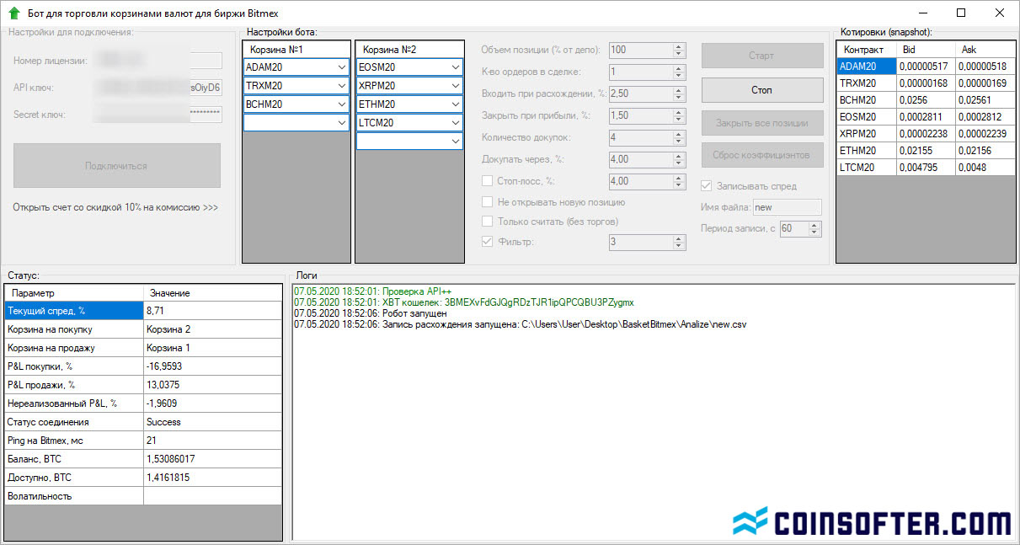This screenshot has width=1020, height=545.
Task: Select XRPM20 contract cell in quotes
Action: (x=867, y=134)
